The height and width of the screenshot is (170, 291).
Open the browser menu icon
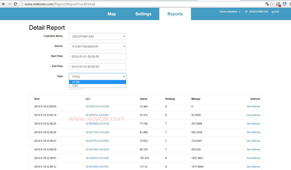[x=289, y=4]
